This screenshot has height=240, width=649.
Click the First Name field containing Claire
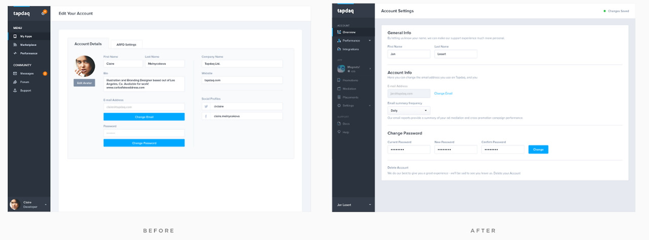(123, 64)
